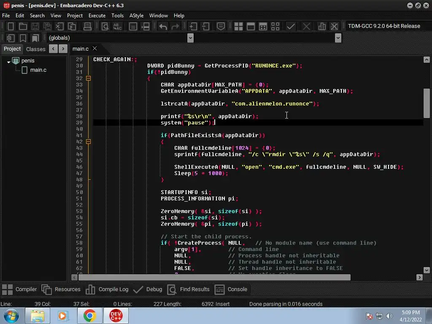Viewport: 432px width, 324px height.
Task: Click the volume speaker tray icon
Action: (389, 316)
